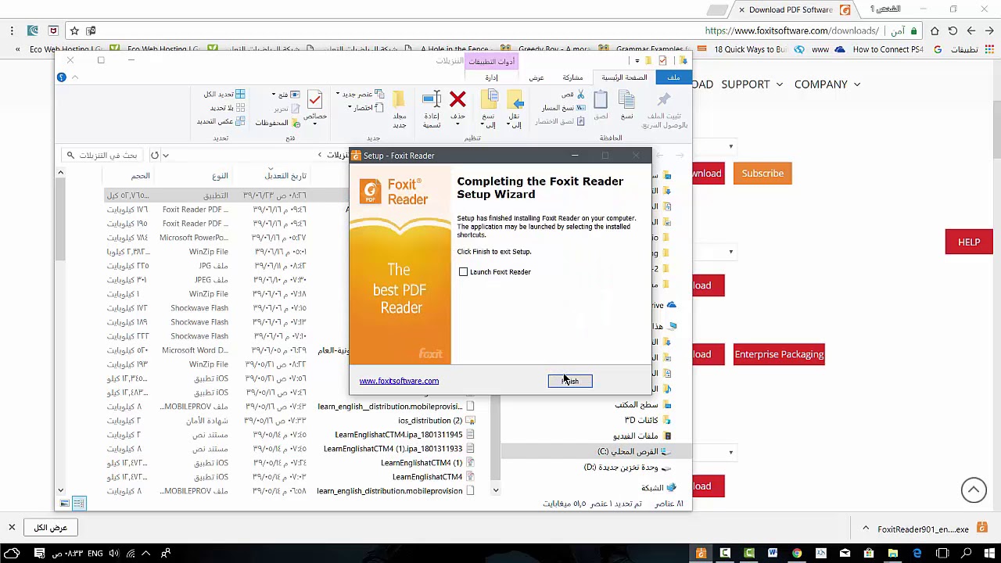This screenshot has height=563, width=1001.
Task: Click the bookmark star icon in browser
Action: click(x=74, y=30)
